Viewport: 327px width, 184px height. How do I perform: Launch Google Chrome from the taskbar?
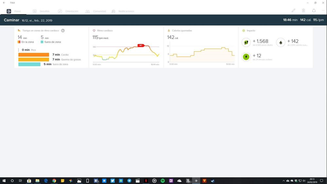(x=54, y=181)
